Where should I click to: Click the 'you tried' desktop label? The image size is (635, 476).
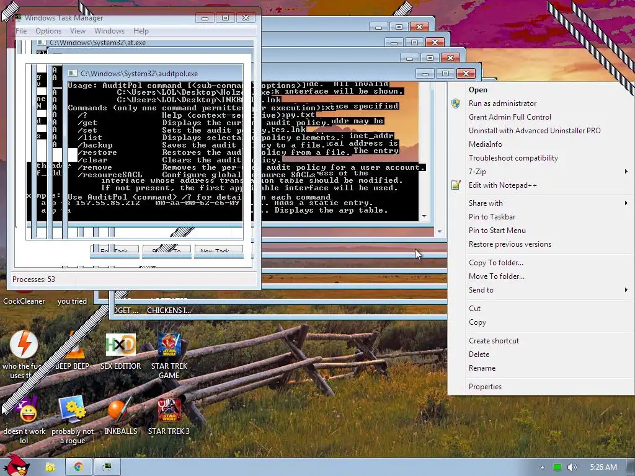[72, 301]
